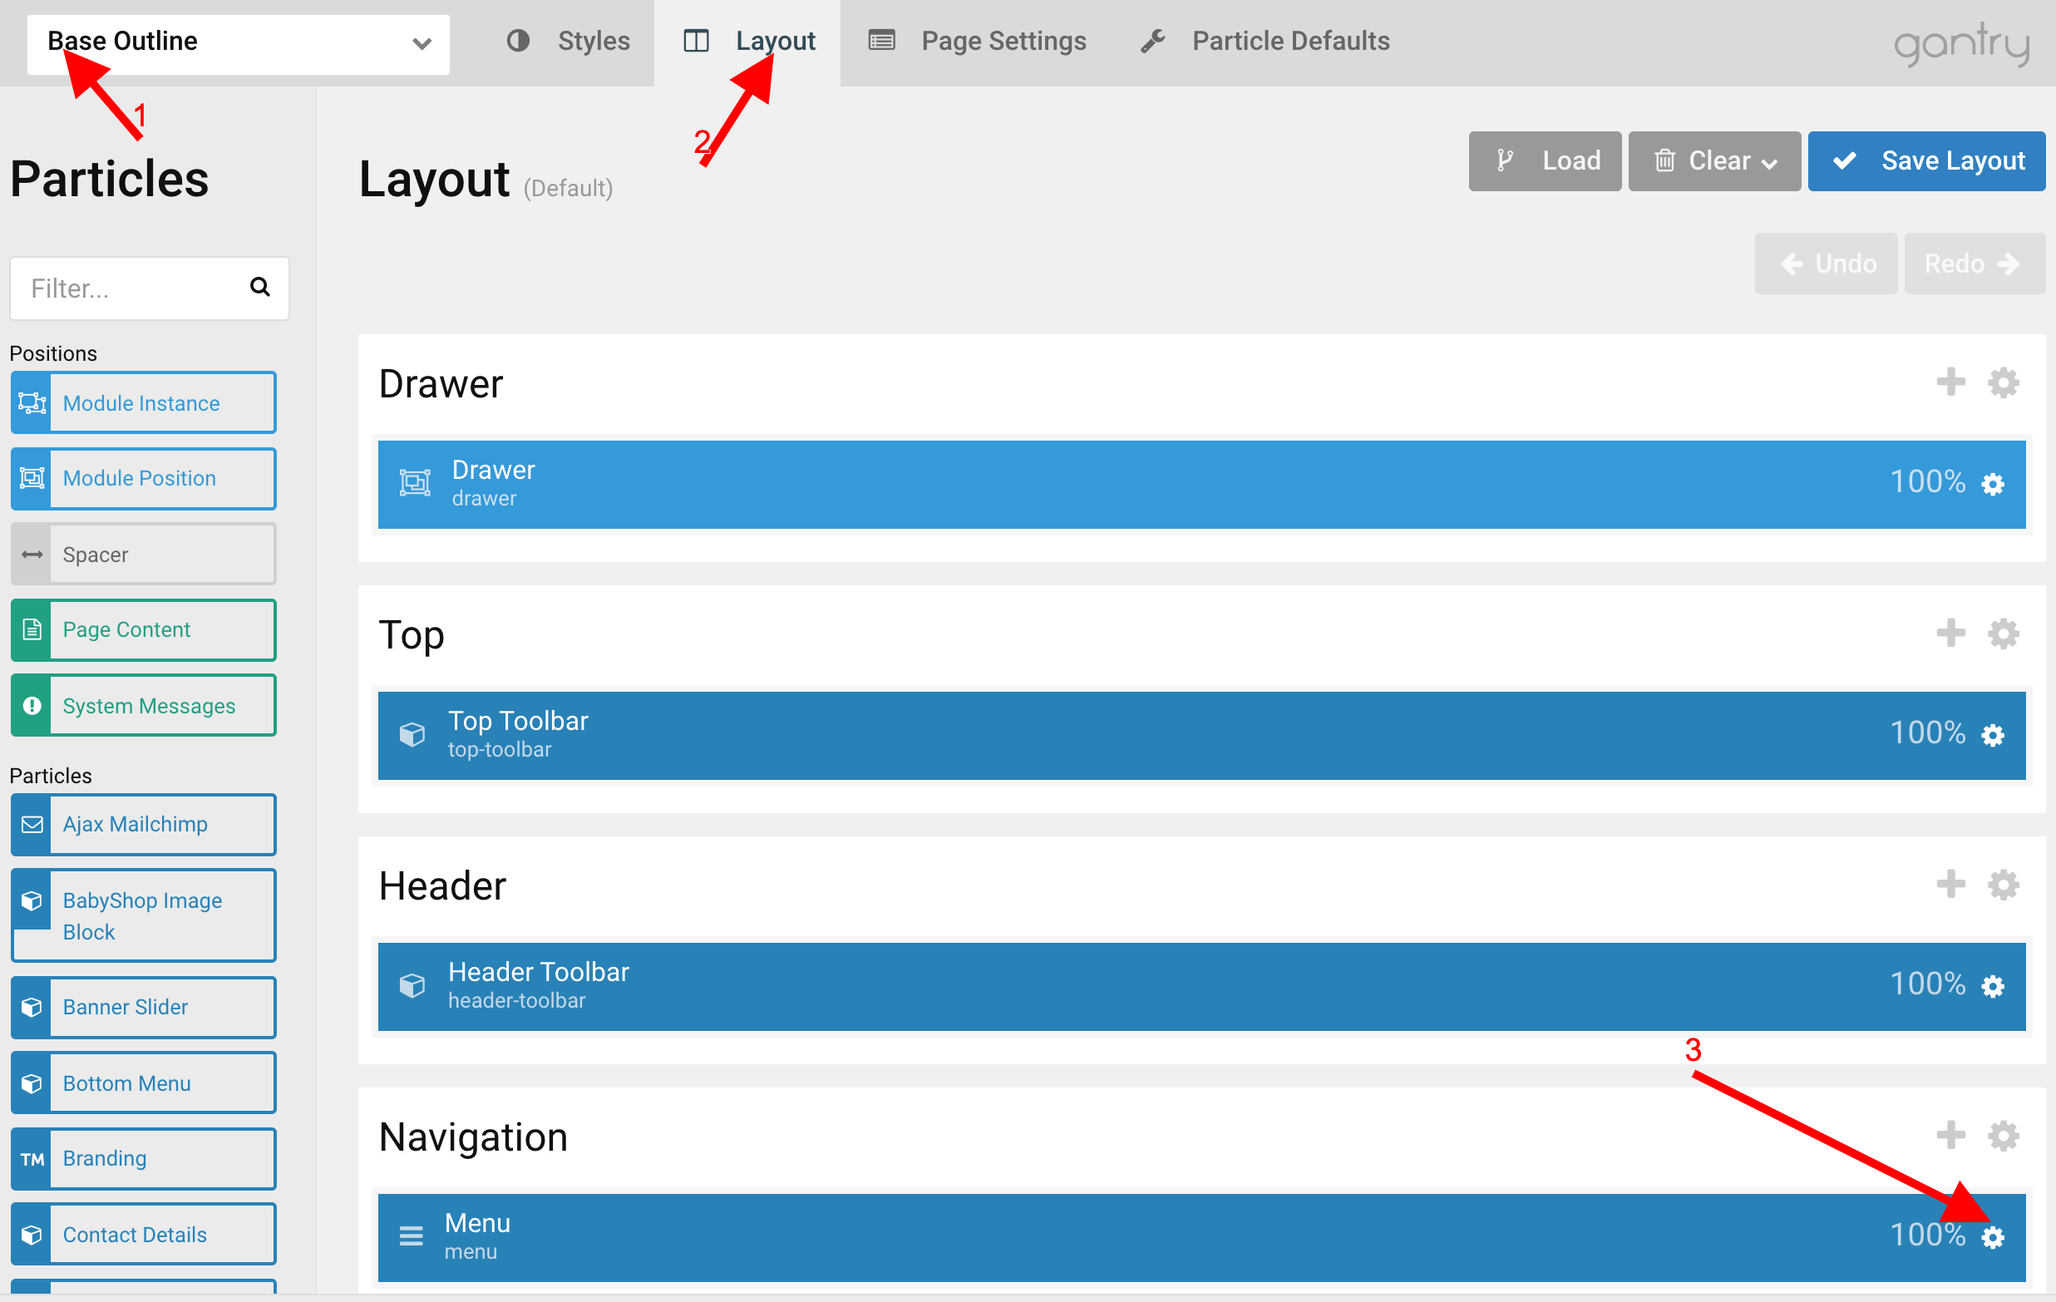Image resolution: width=2056 pixels, height=1302 pixels.
Task: Add a row to the Header section
Action: click(x=1950, y=885)
